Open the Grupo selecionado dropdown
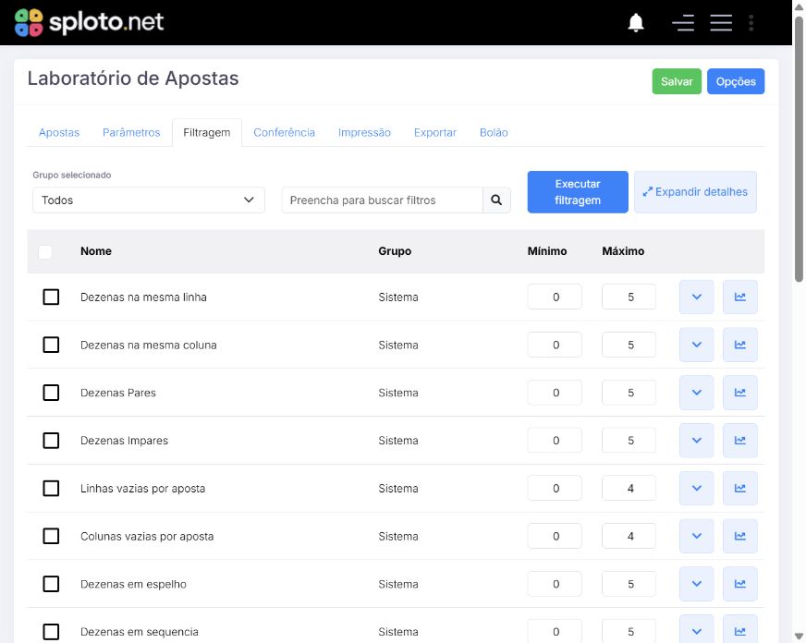Viewport: 806px width, 643px height. [x=149, y=200]
